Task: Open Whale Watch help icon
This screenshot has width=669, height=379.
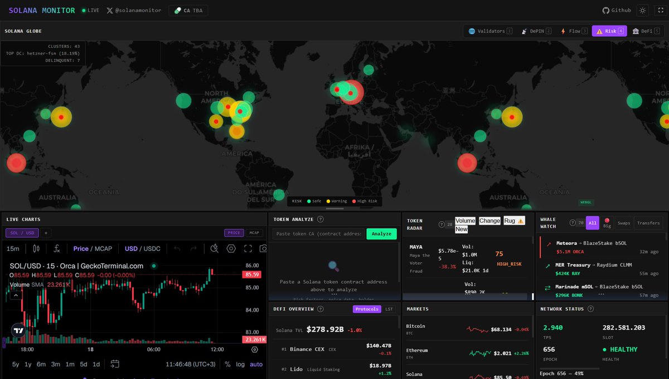Action: pos(573,223)
